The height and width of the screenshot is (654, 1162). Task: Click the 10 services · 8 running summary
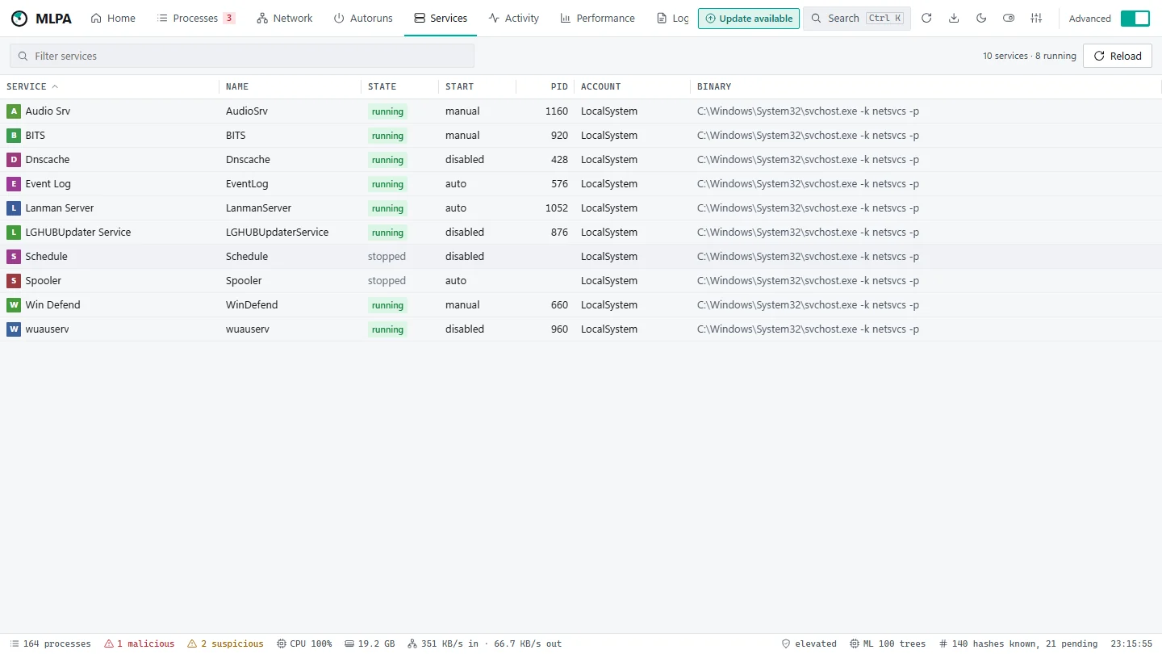(1030, 56)
